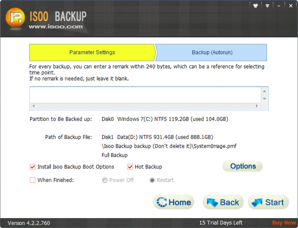Select the Power Off radio button
Image resolution: width=298 pixels, height=228 pixels.
click(x=104, y=180)
